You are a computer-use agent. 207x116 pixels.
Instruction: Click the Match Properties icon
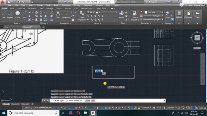(x=135, y=16)
